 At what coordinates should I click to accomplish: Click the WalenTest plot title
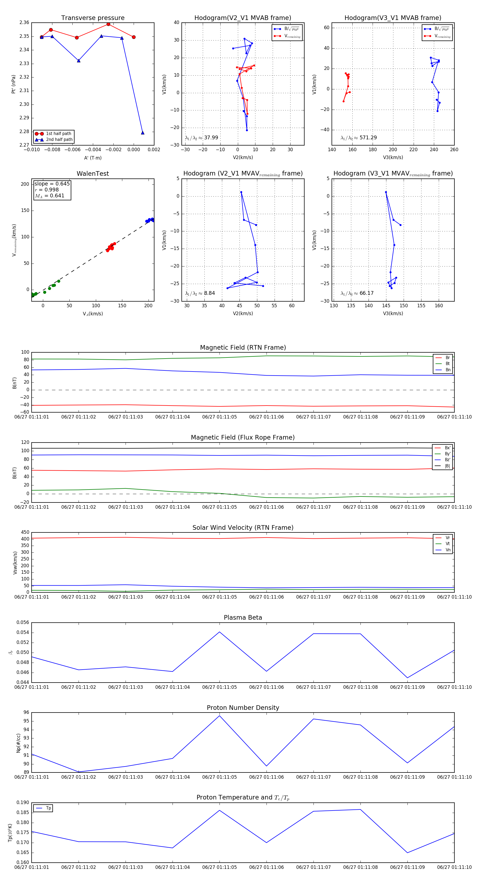93,174
